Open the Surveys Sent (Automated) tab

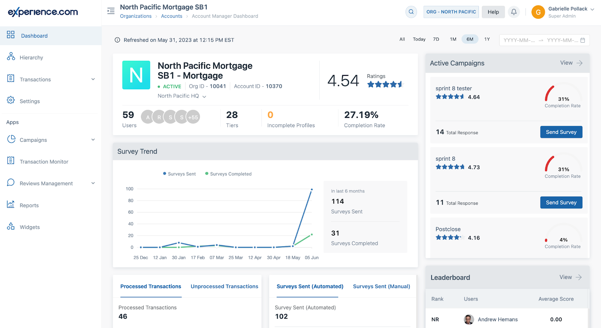click(x=310, y=286)
